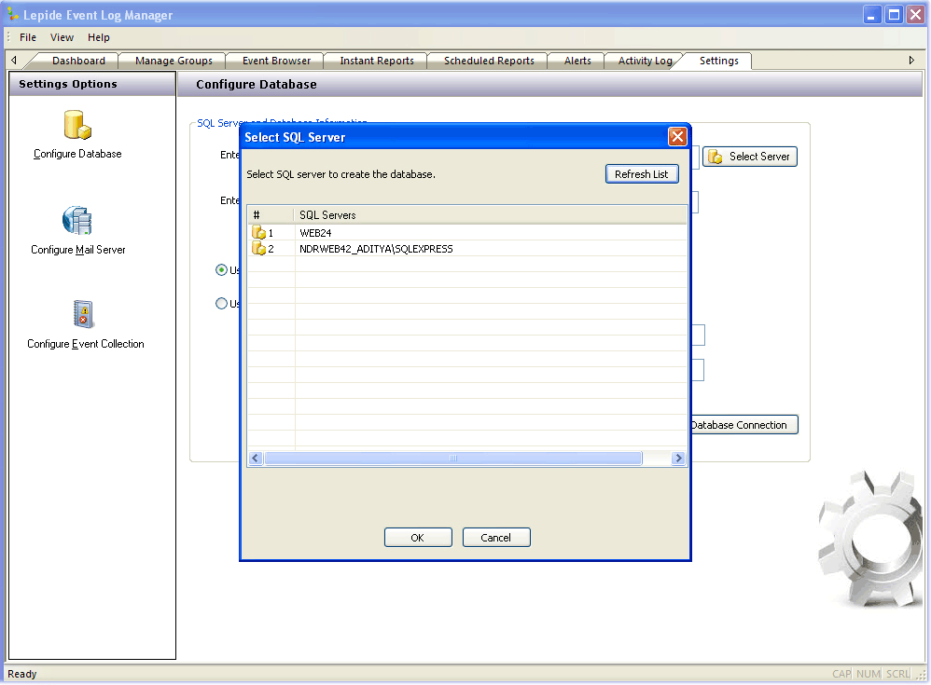Confirm with the OK button
The image size is (931, 685).
[417, 538]
